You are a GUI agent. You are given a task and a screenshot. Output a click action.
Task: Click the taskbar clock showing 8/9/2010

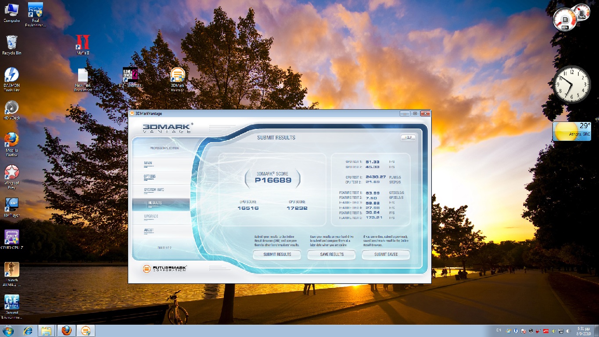[x=583, y=331]
